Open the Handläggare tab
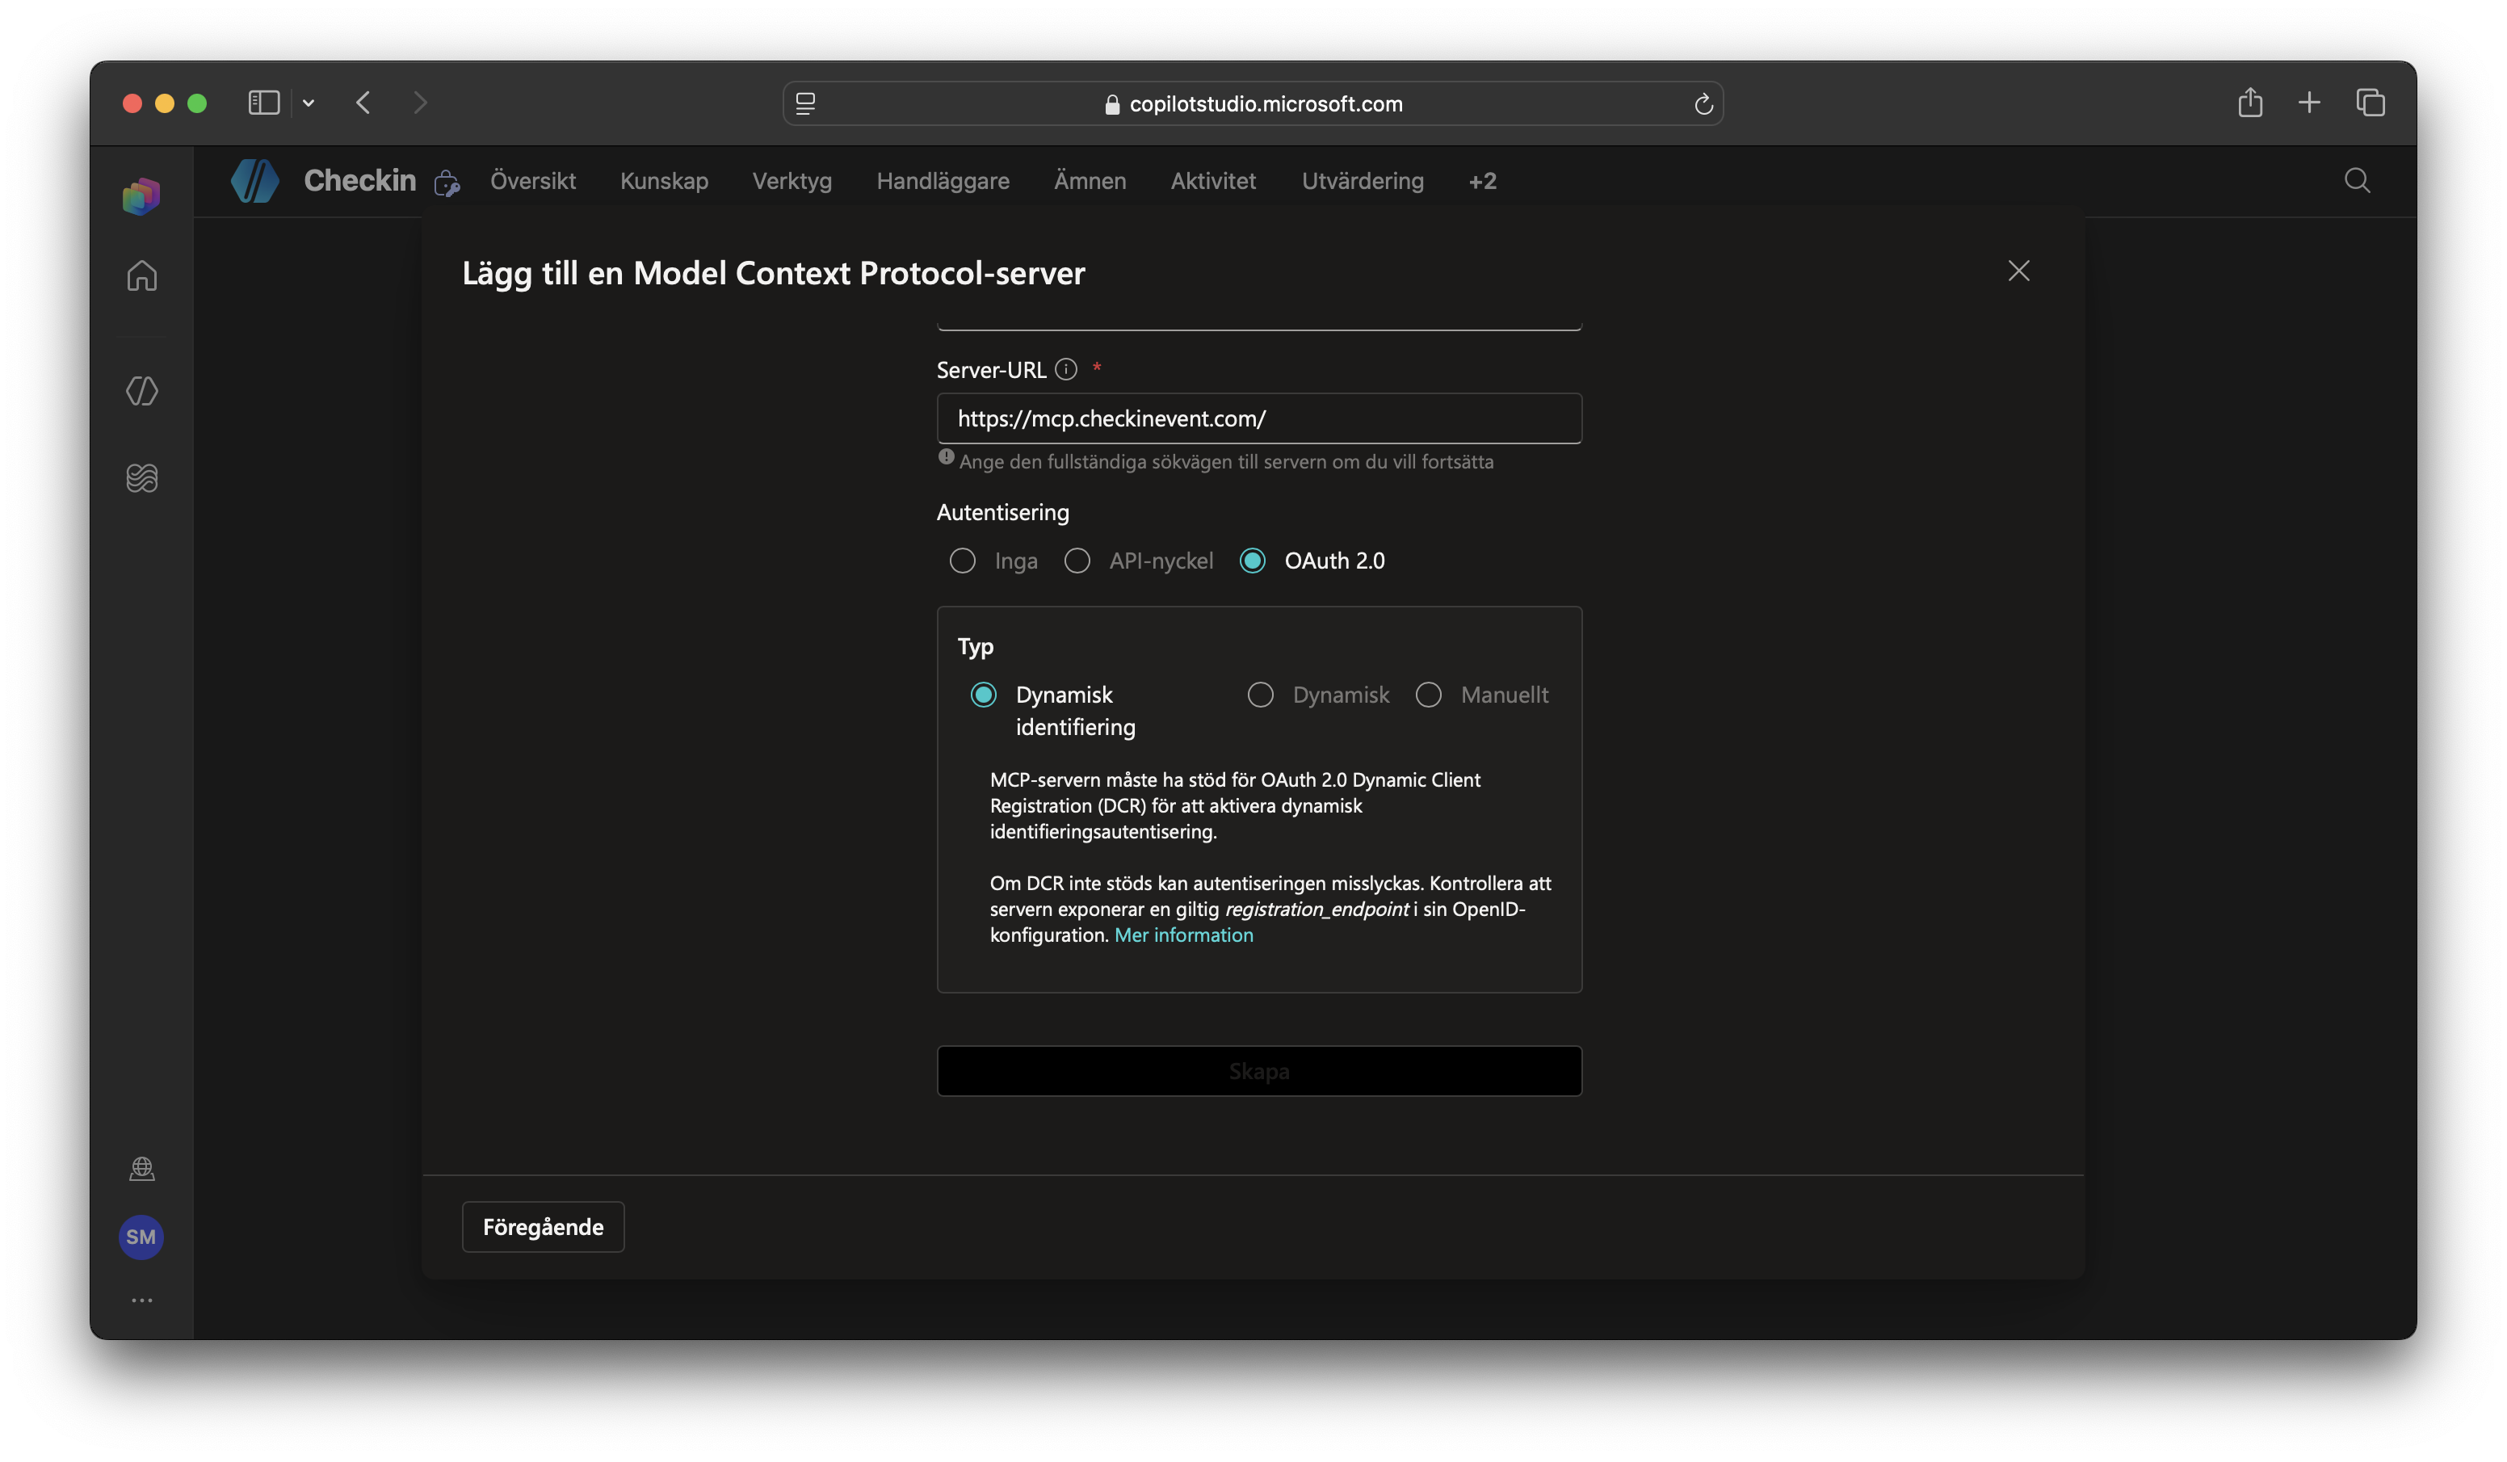This screenshot has height=1462, width=2507. [942, 181]
